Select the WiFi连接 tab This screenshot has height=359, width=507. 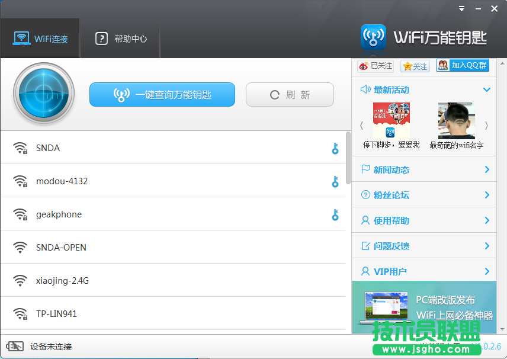pyautogui.click(x=40, y=39)
